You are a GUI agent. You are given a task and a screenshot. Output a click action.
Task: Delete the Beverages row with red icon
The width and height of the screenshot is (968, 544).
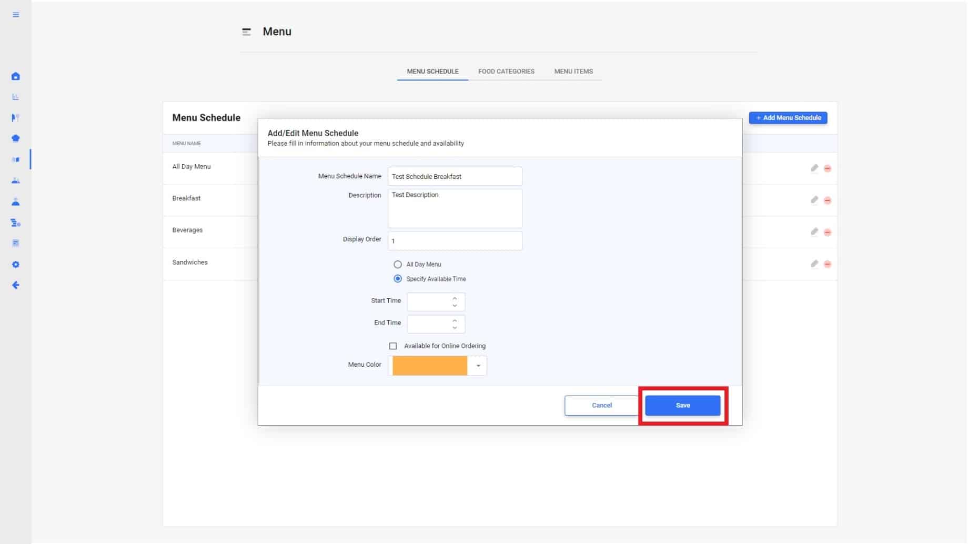point(828,233)
